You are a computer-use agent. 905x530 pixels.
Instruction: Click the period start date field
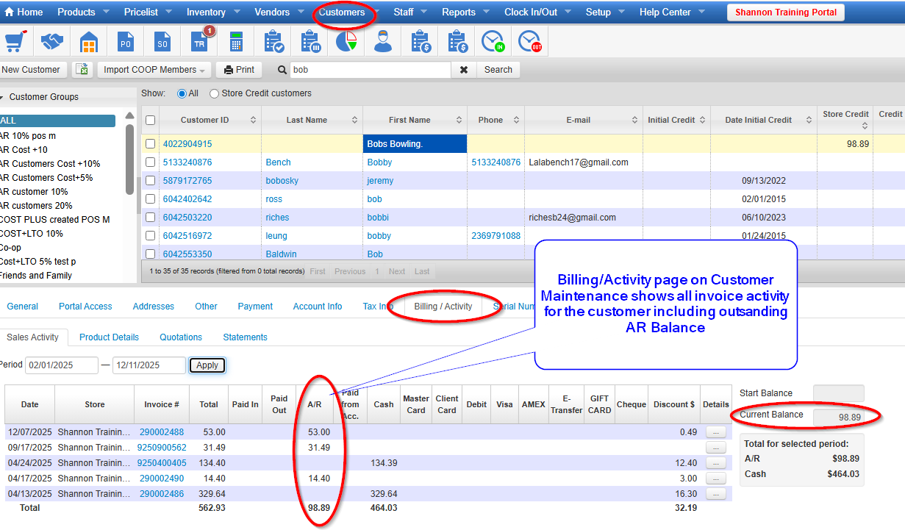click(62, 365)
